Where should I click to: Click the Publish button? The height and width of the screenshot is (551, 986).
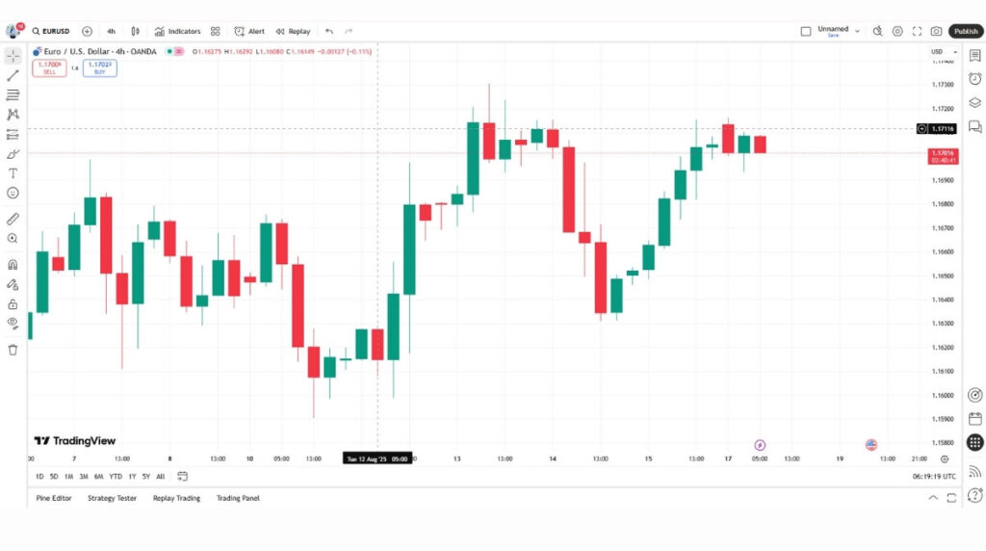pyautogui.click(x=965, y=31)
